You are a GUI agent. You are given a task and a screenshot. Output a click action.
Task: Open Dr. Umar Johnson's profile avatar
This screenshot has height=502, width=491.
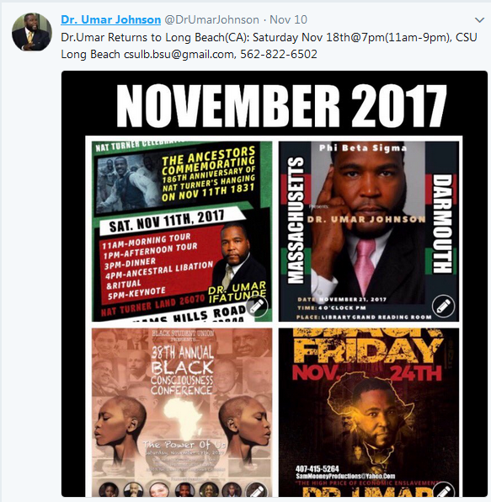[32, 32]
